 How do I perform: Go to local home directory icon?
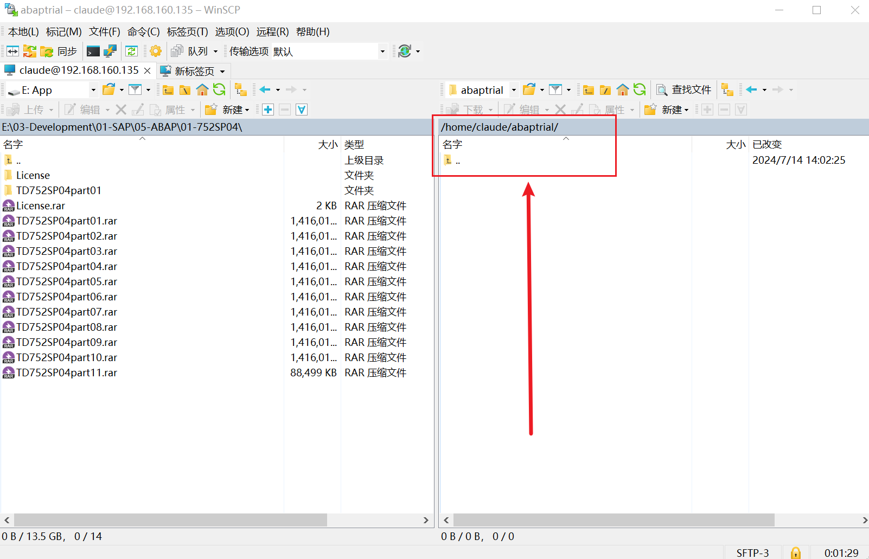(202, 90)
